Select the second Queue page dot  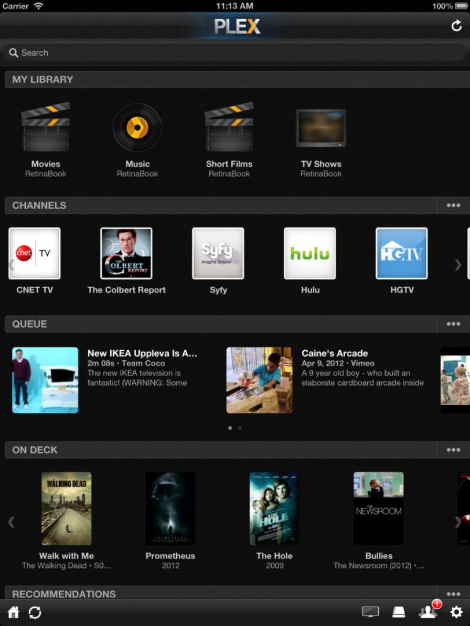coord(240,428)
